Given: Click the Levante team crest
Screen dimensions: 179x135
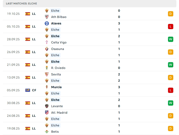Looking at the screenshot, I should (x=47, y=106).
